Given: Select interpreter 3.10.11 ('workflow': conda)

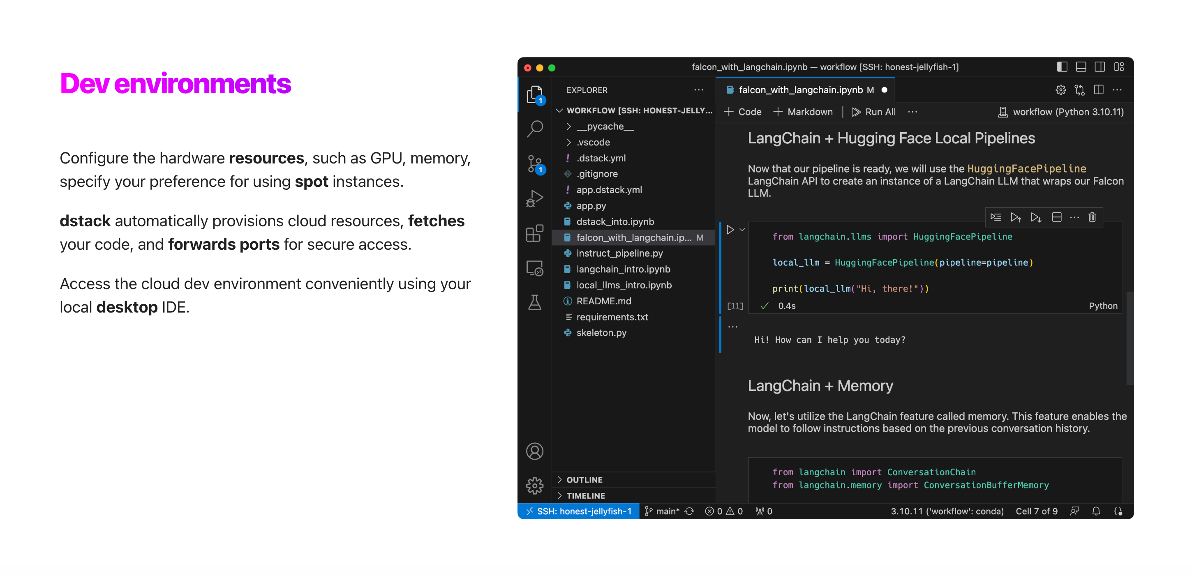Looking at the screenshot, I should pos(947,511).
